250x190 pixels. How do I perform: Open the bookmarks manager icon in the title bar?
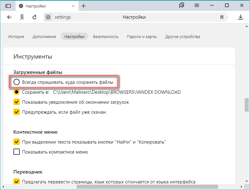(x=181, y=5)
